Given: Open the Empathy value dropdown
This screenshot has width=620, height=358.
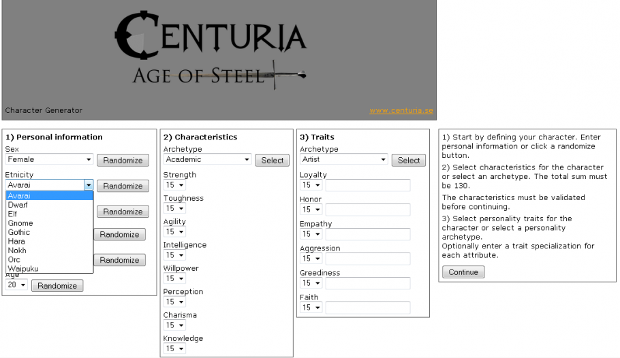Looking at the screenshot, I should click(311, 234).
